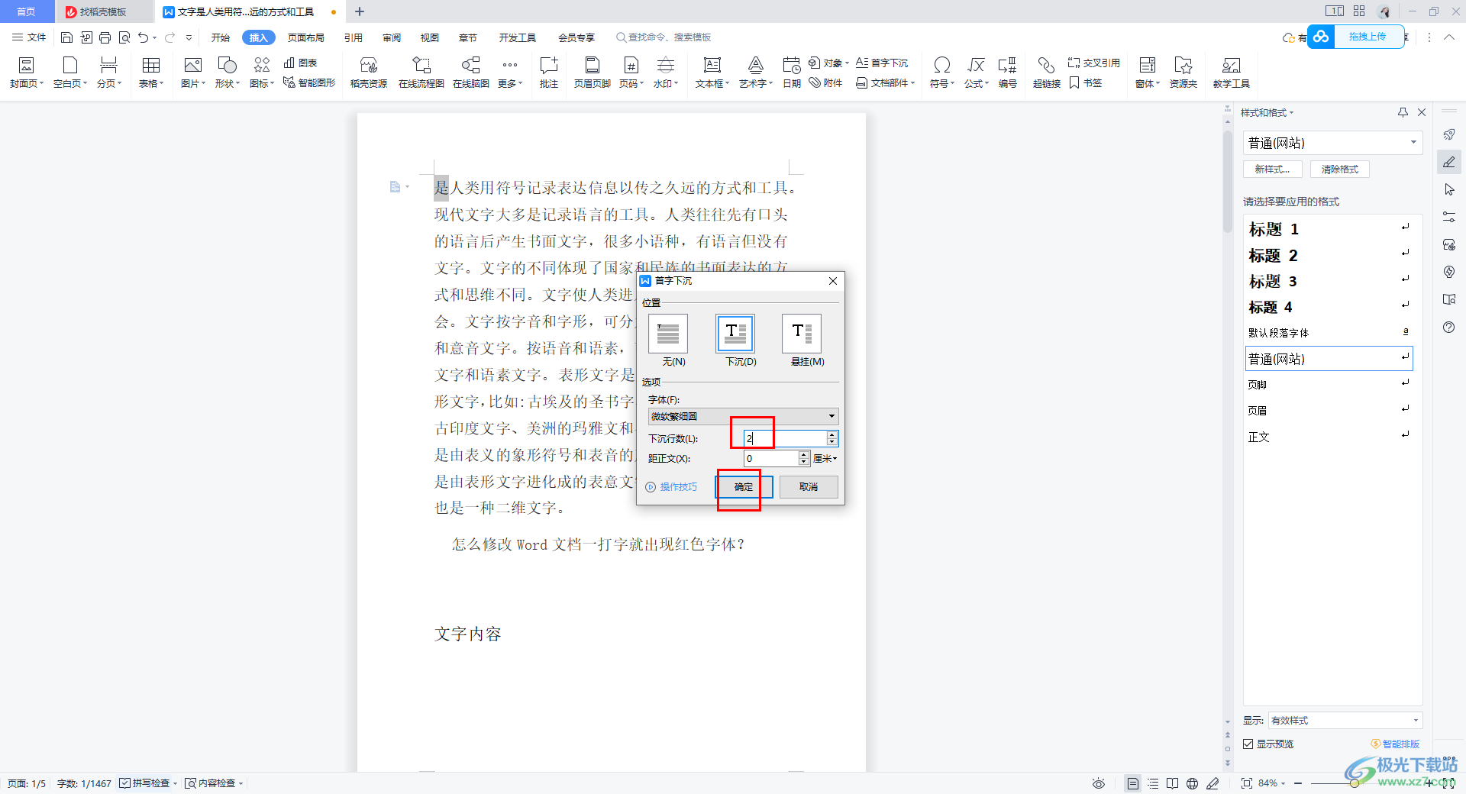Insert a watermark (水印)
Screen dimensions: 1466x794
pyautogui.click(x=665, y=73)
